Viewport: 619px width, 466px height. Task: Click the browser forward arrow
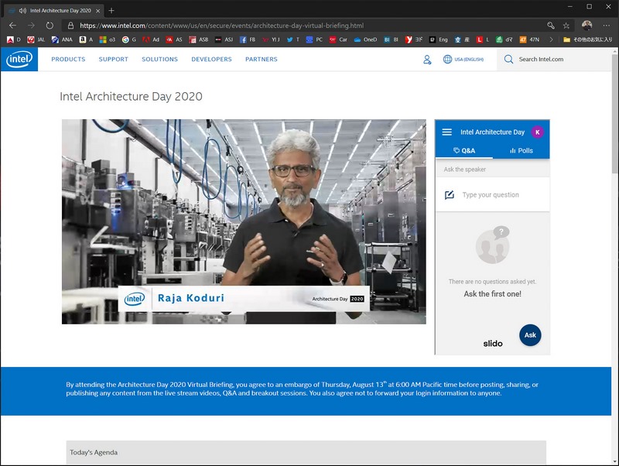31,26
